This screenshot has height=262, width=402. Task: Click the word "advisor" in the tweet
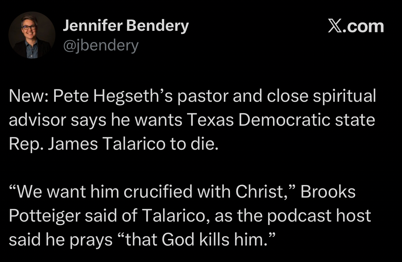[37, 120]
